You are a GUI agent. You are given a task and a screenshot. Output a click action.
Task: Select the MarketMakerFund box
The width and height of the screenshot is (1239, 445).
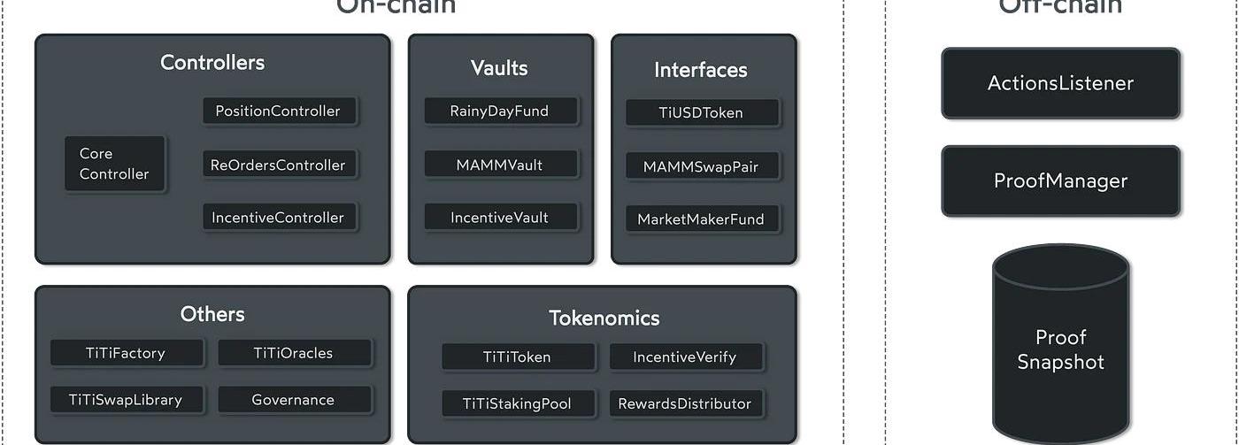[701, 219]
